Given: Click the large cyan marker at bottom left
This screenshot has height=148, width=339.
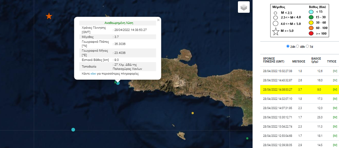Looking at the screenshot, I should [73, 129].
